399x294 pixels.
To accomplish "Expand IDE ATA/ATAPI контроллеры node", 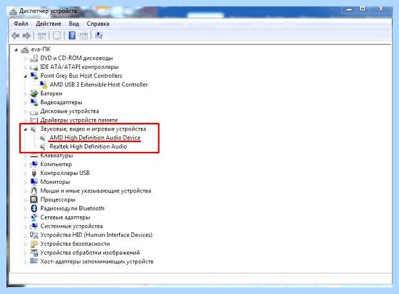I will click(x=25, y=68).
